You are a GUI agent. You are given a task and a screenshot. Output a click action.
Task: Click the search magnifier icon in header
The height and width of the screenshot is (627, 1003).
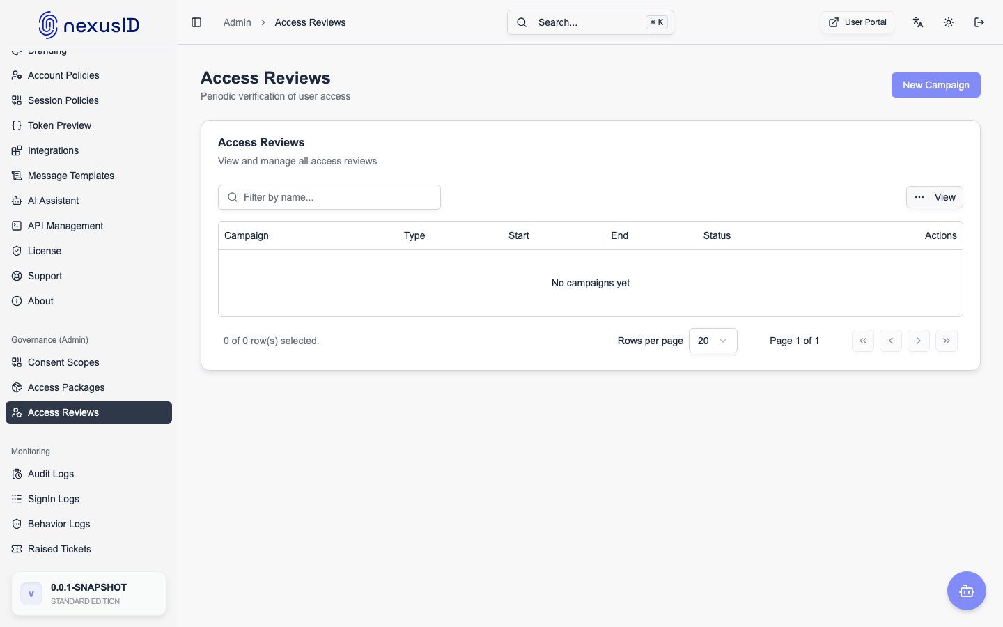(x=522, y=22)
